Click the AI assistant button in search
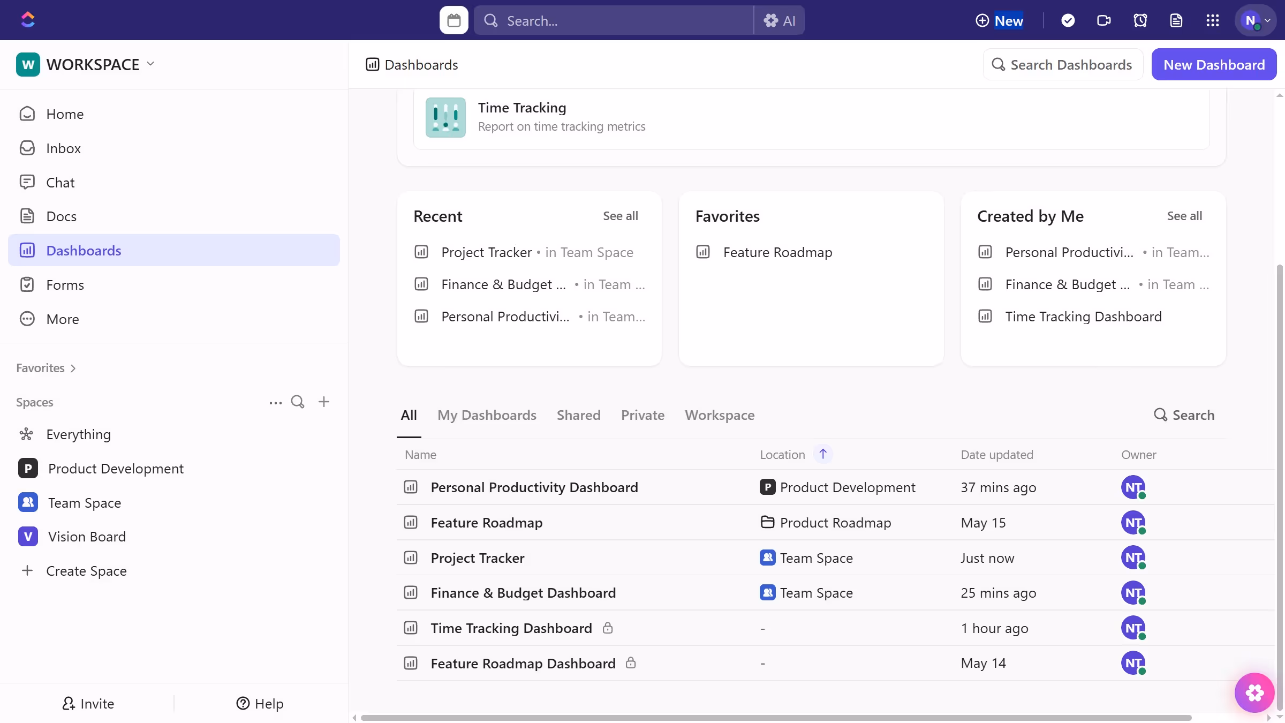The height and width of the screenshot is (723, 1285). pyautogui.click(x=780, y=20)
